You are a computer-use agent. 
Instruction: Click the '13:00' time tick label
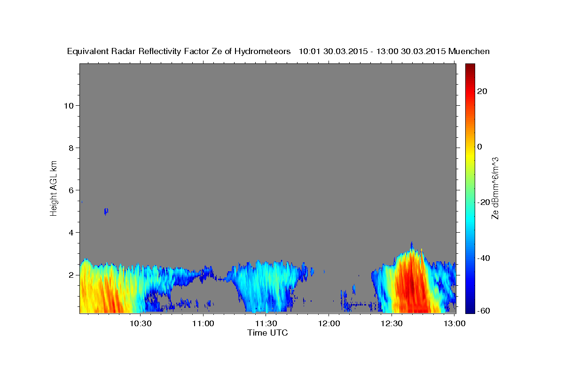454,323
